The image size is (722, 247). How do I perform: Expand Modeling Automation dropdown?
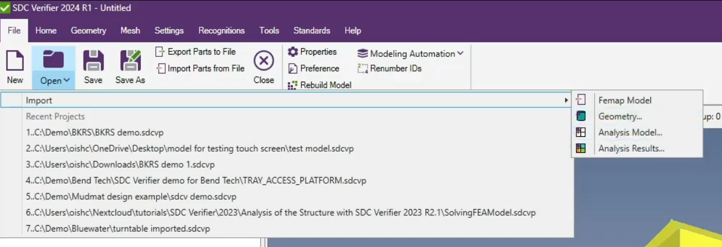(x=410, y=53)
